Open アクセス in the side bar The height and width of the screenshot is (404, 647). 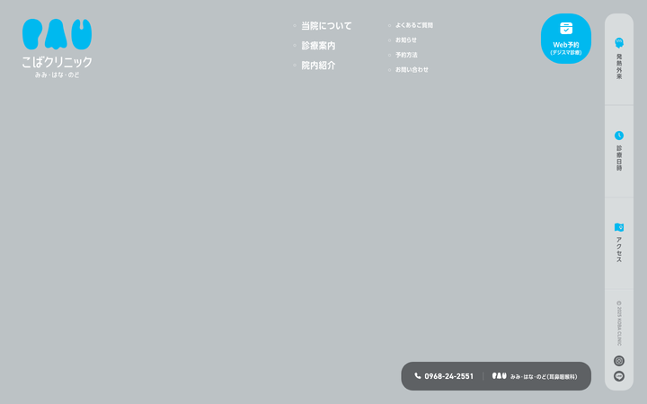coord(619,243)
